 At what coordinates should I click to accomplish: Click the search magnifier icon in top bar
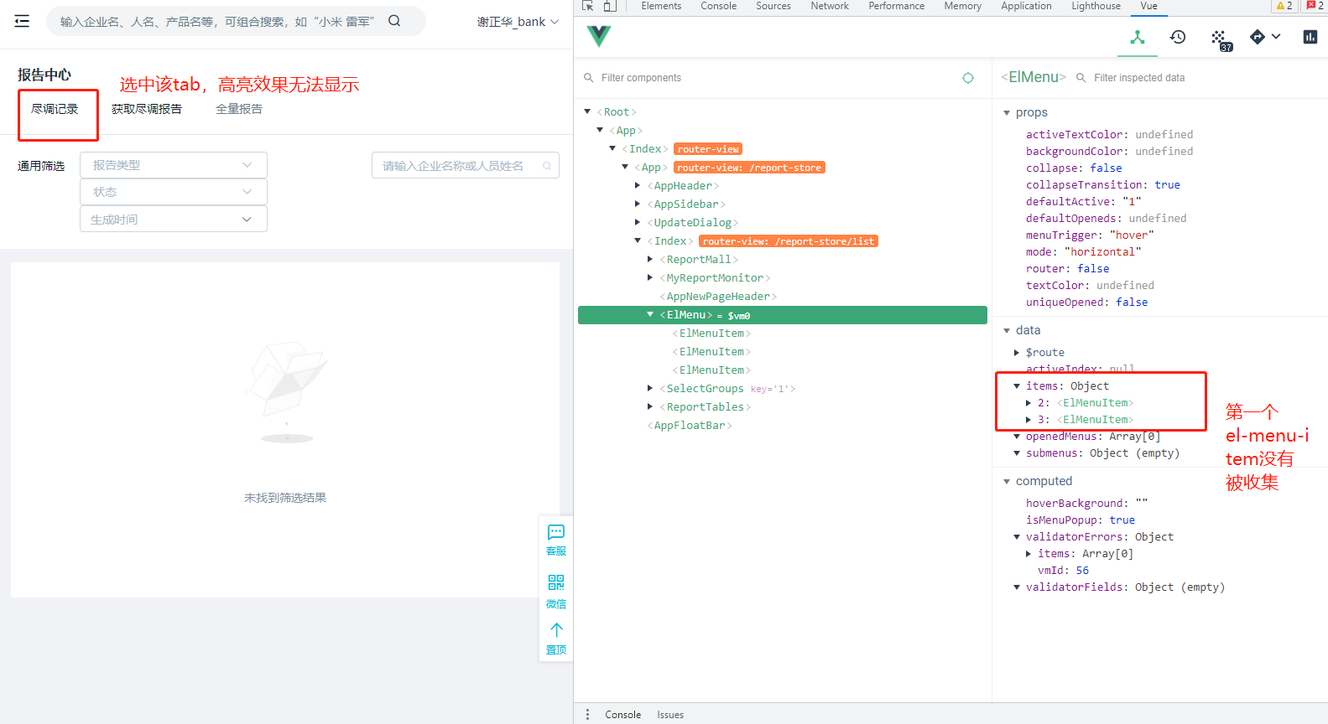[x=394, y=21]
